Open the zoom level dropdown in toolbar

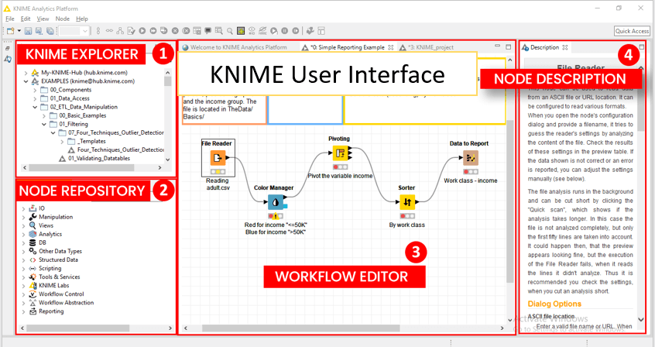click(74, 31)
